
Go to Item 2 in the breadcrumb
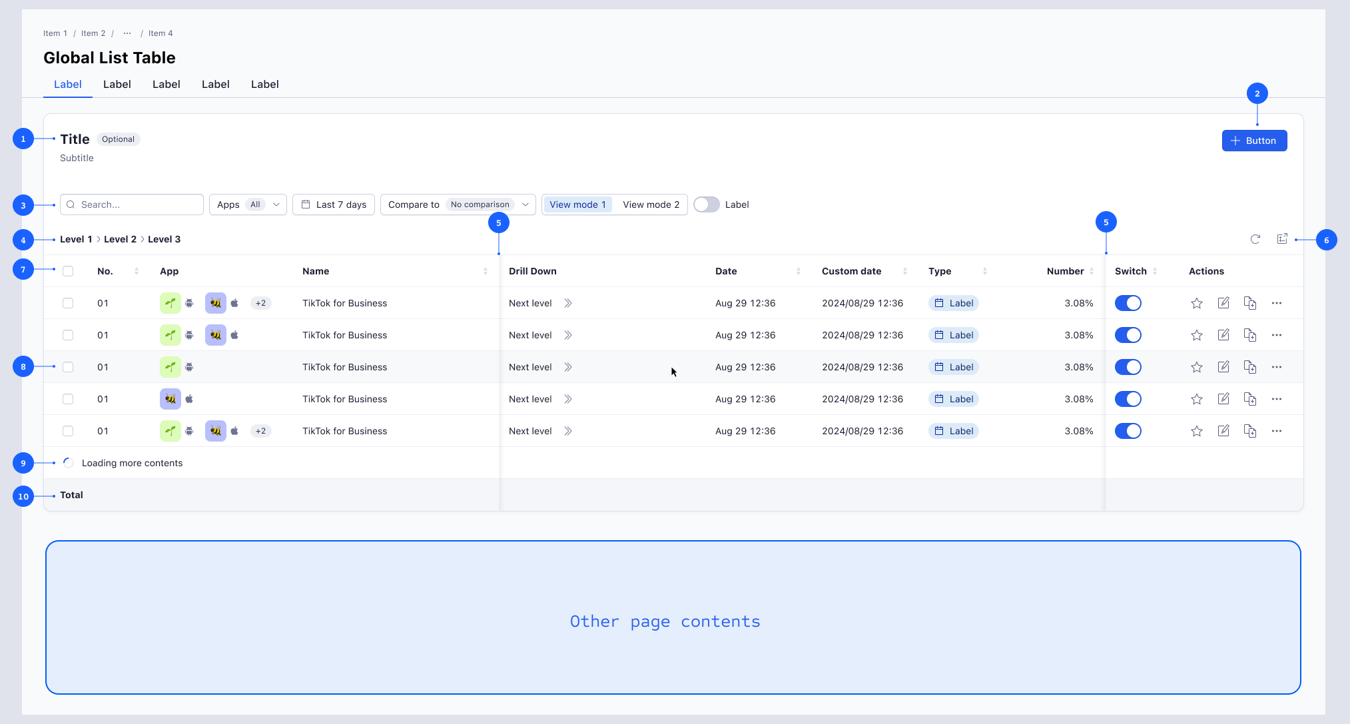coord(93,33)
